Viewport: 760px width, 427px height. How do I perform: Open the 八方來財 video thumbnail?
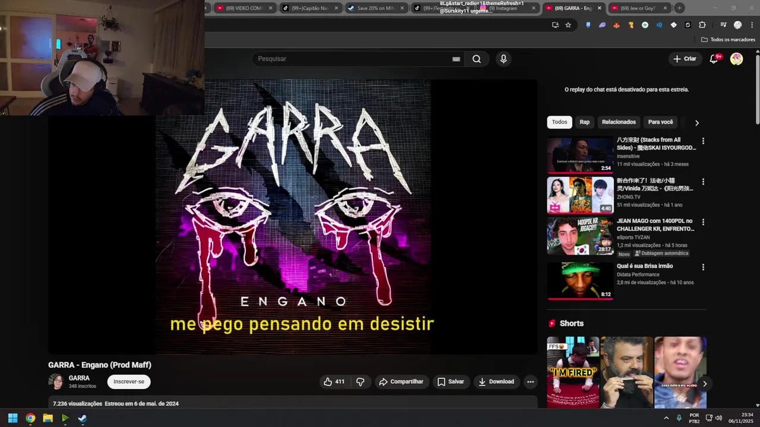pyautogui.click(x=580, y=155)
